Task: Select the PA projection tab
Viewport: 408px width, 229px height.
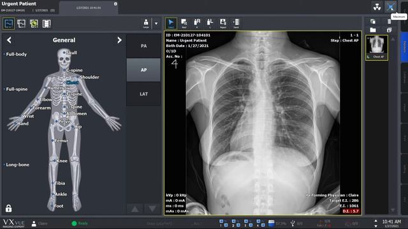Action: click(143, 46)
